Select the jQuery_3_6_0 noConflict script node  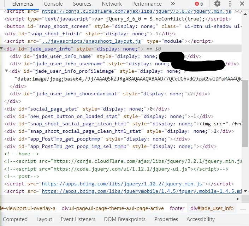coord(118,19)
